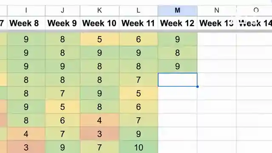
Task: Select the empty active cell under Week 12
Action: pos(178,79)
